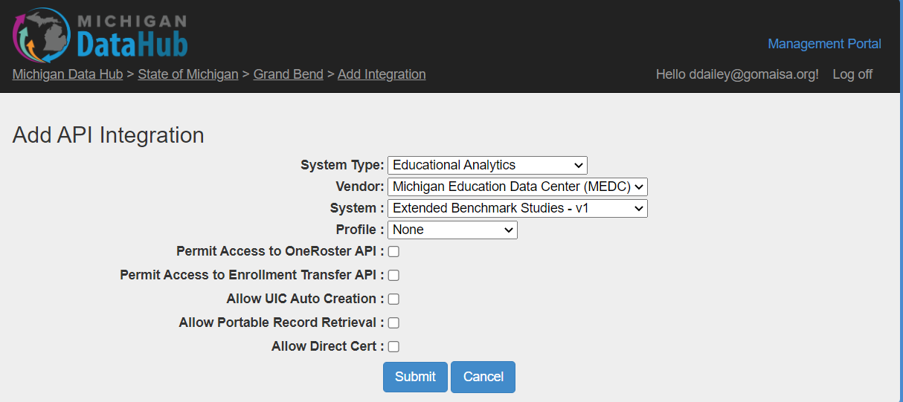Tick Allow Portable Record Retrieval checkbox
Image resolution: width=903 pixels, height=402 pixels.
coord(393,323)
